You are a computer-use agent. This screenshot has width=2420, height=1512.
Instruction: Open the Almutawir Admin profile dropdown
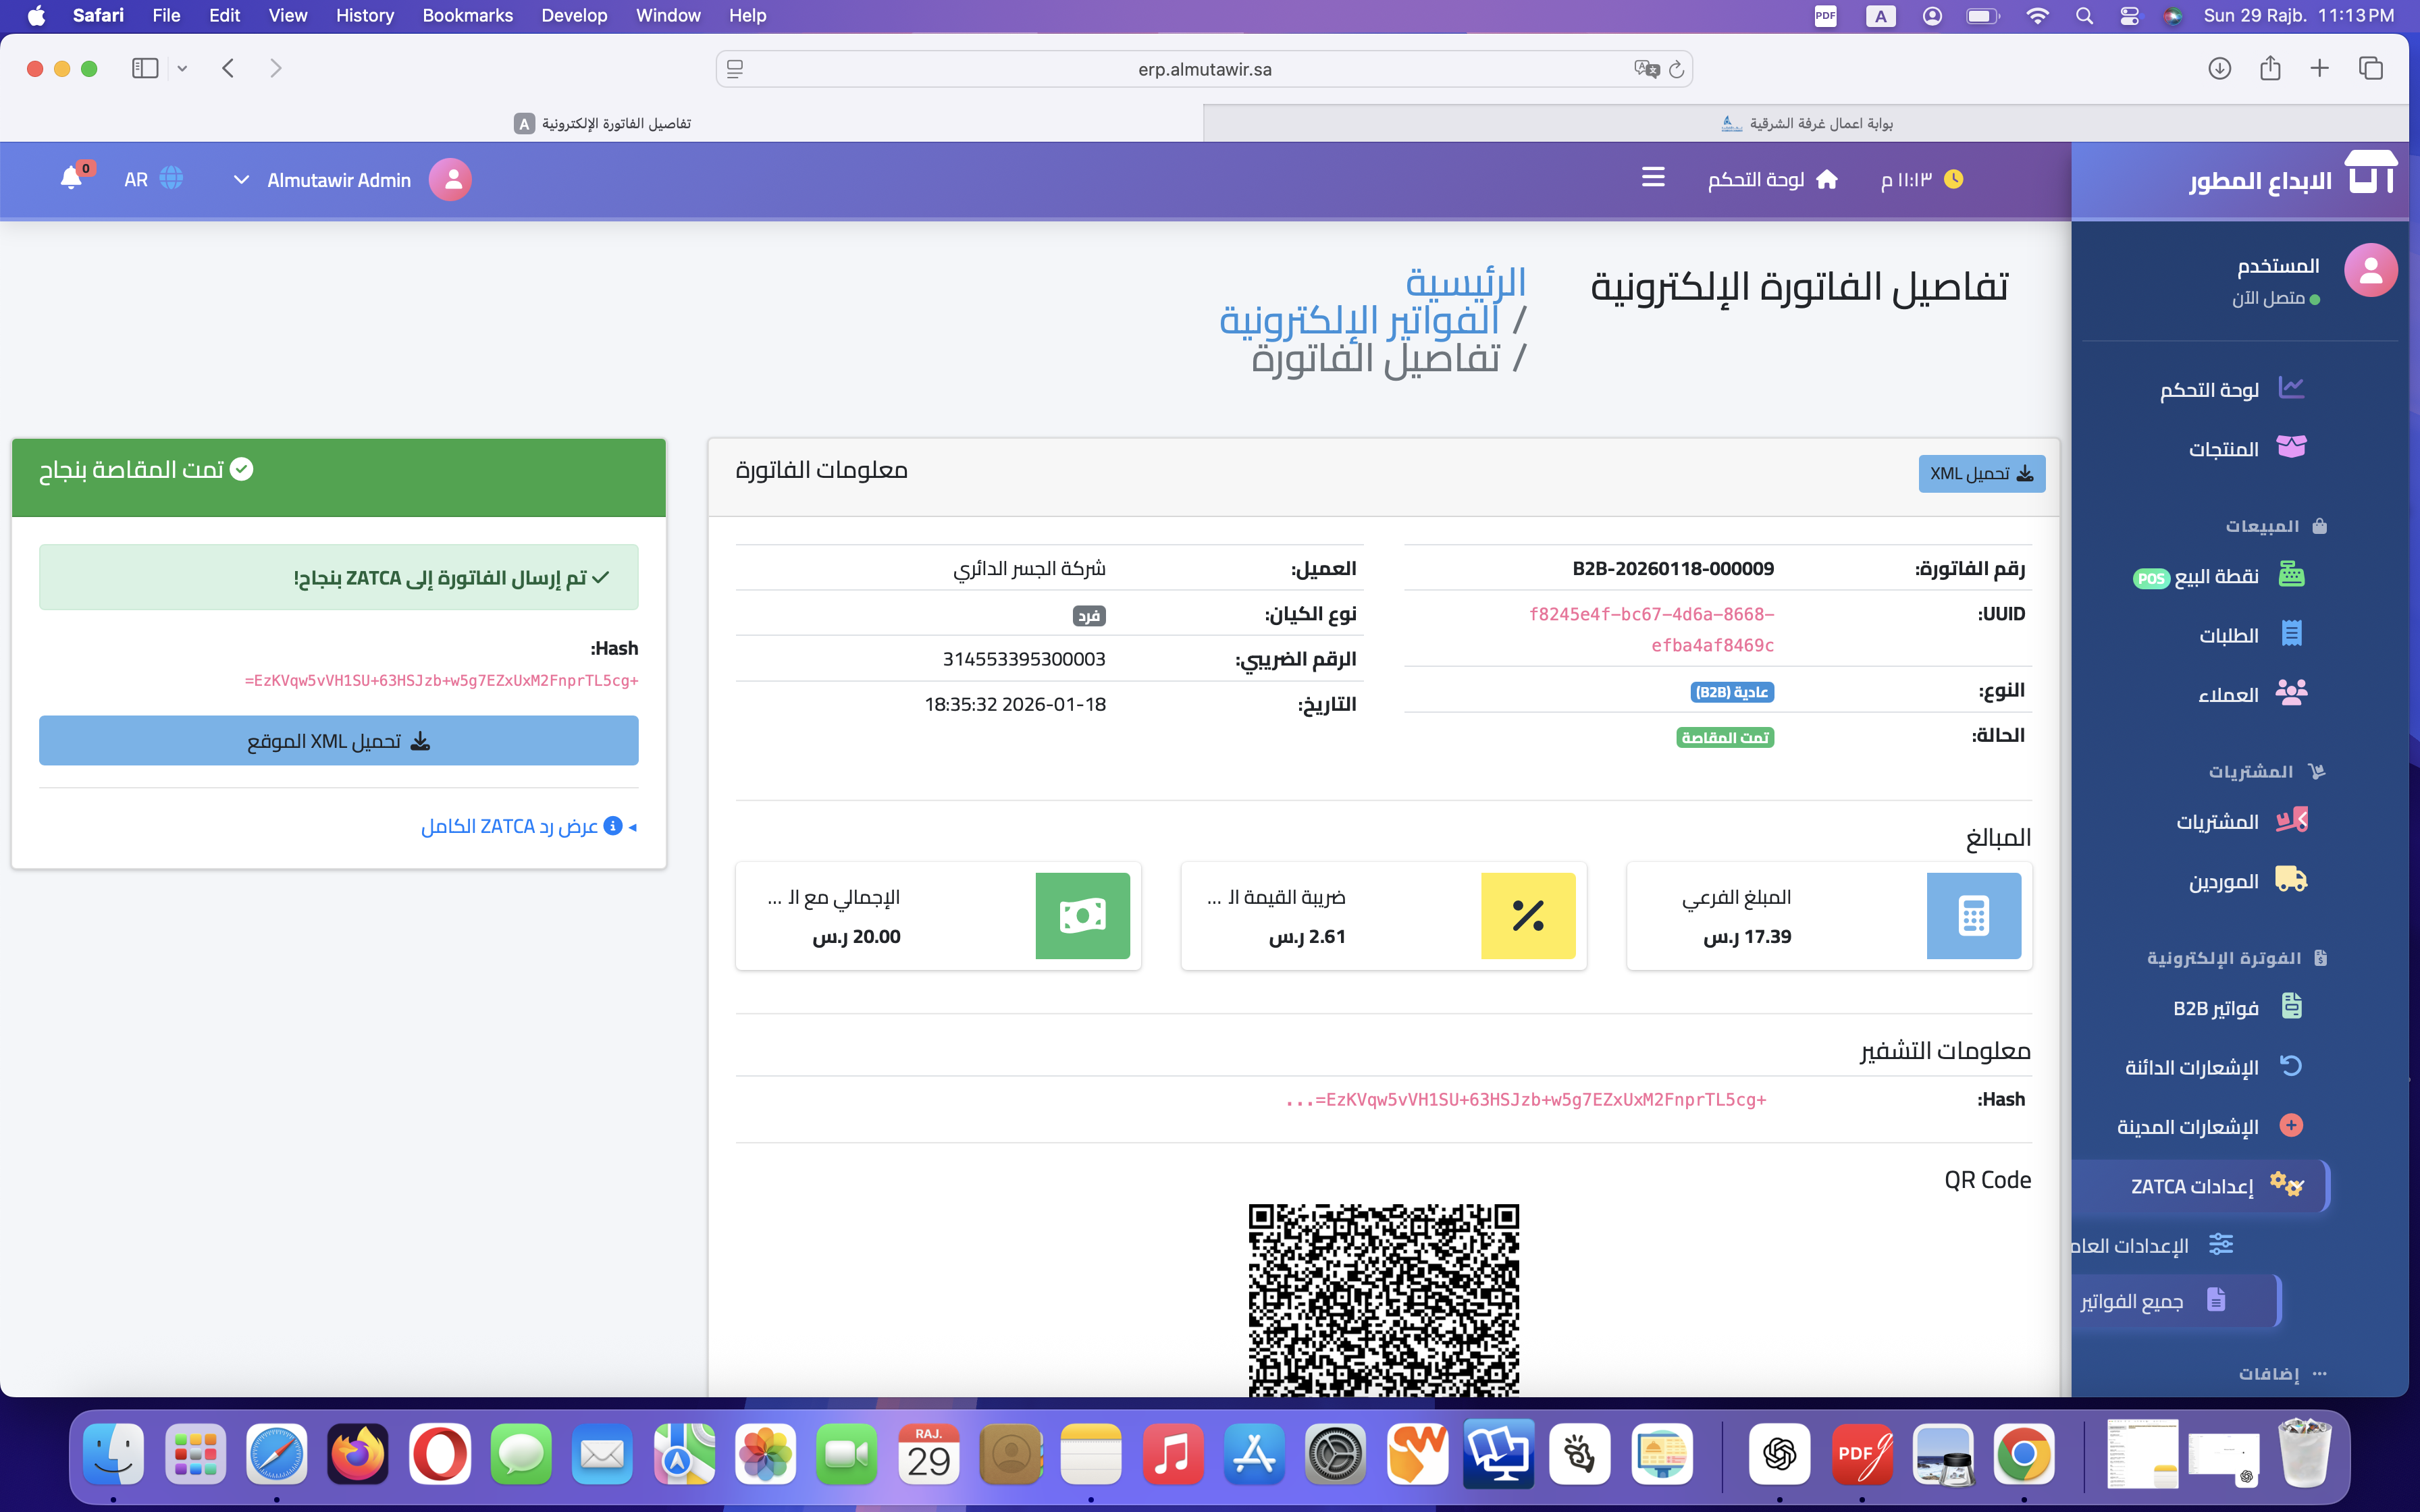[340, 180]
